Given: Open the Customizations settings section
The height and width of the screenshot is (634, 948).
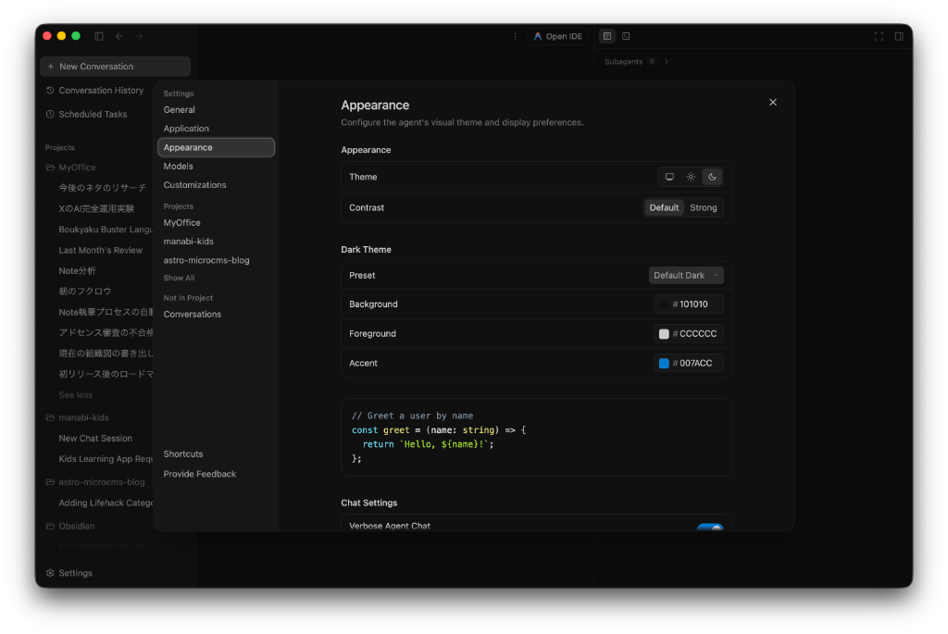Looking at the screenshot, I should tap(194, 185).
